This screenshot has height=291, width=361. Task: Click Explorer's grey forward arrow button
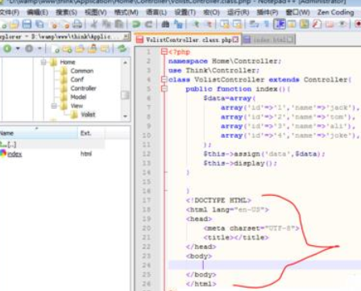[29, 48]
